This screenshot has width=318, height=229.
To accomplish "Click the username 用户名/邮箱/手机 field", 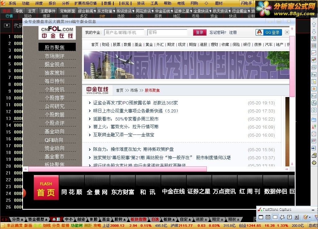I will point(124,32).
